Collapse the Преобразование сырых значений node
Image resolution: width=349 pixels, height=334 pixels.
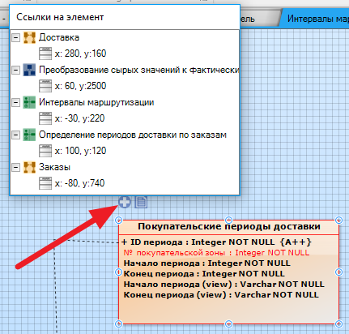15,70
